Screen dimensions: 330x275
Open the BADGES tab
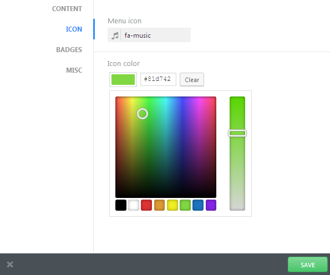pos(69,49)
